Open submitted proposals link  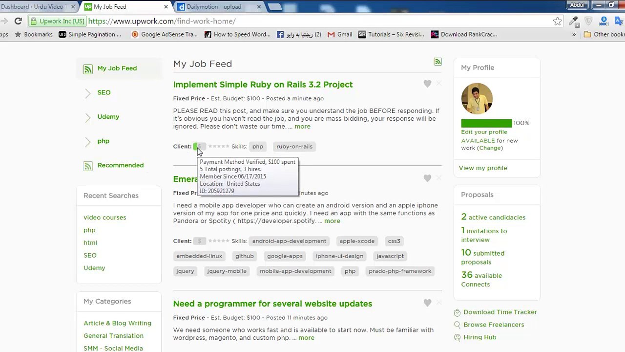[482, 257]
